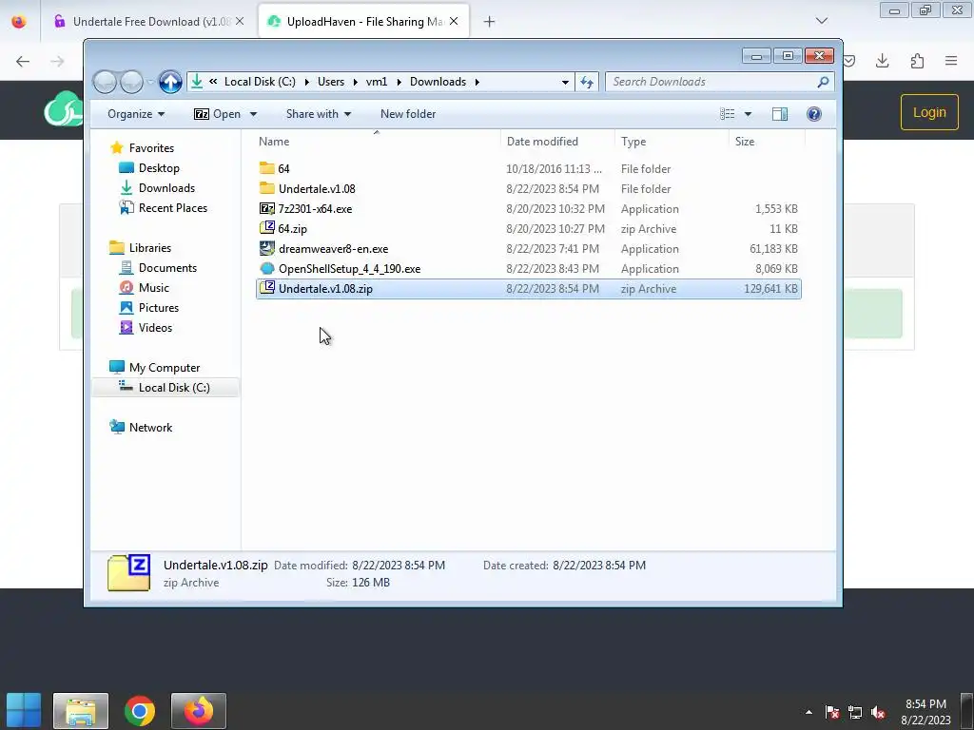
Task: Open Explorer Help with the question mark icon
Action: tap(814, 114)
